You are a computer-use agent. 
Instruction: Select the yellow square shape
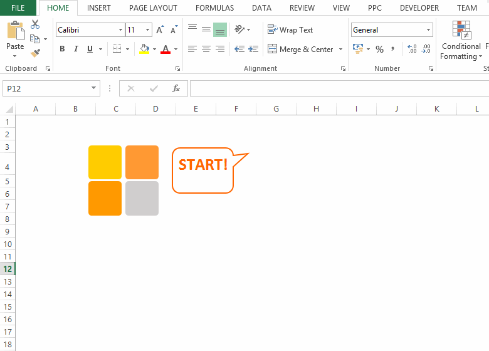105,162
